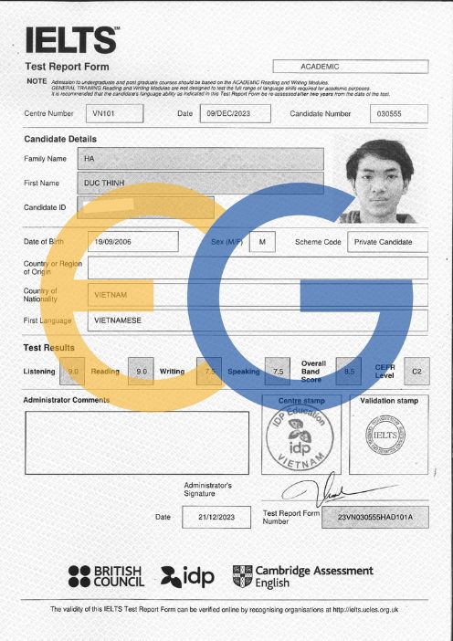
Task: Click the Family Name field HA
Action: pyautogui.click(x=201, y=159)
